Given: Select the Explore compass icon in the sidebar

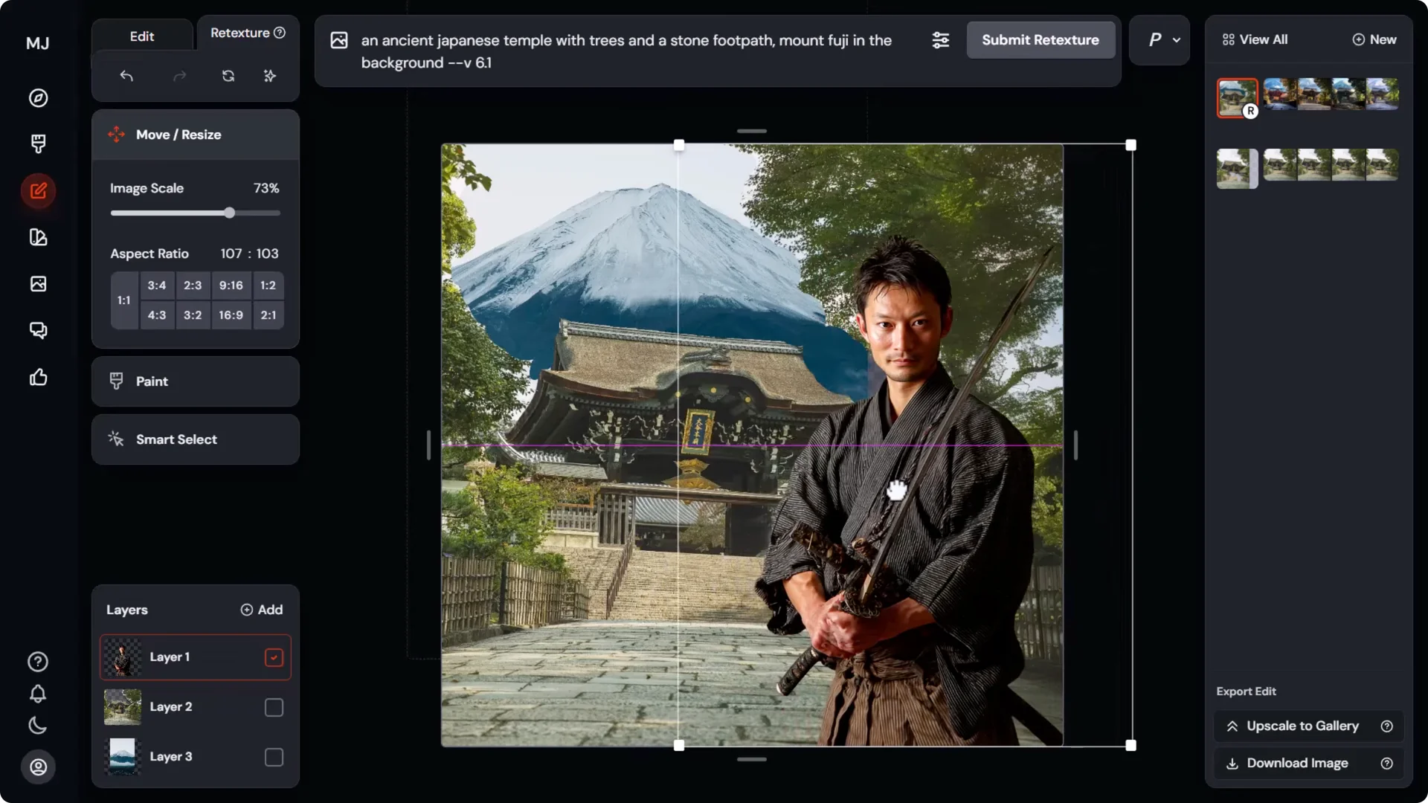Looking at the screenshot, I should tap(38, 97).
